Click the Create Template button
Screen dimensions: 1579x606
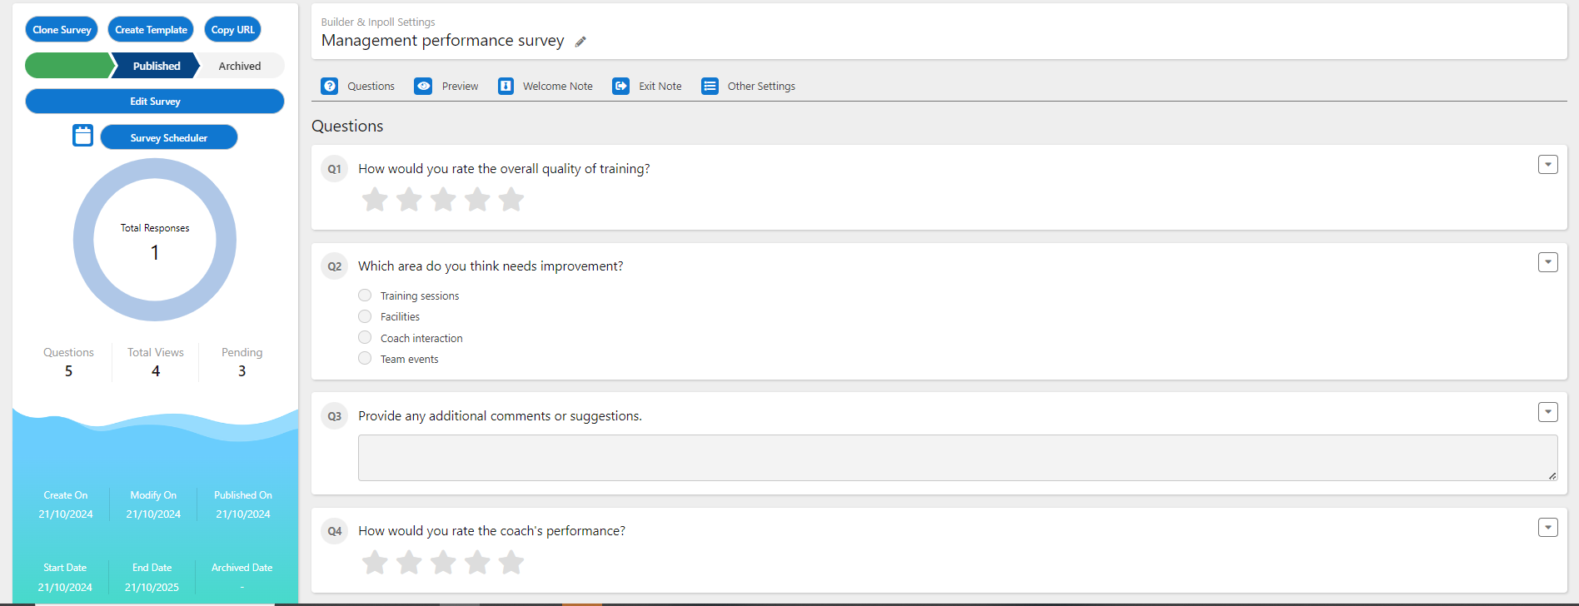coord(151,30)
